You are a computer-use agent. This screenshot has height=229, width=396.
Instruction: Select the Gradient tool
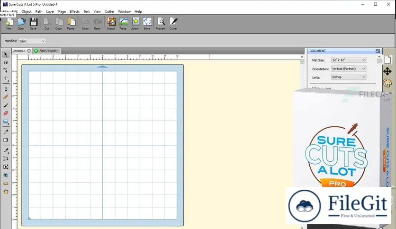coord(6,140)
